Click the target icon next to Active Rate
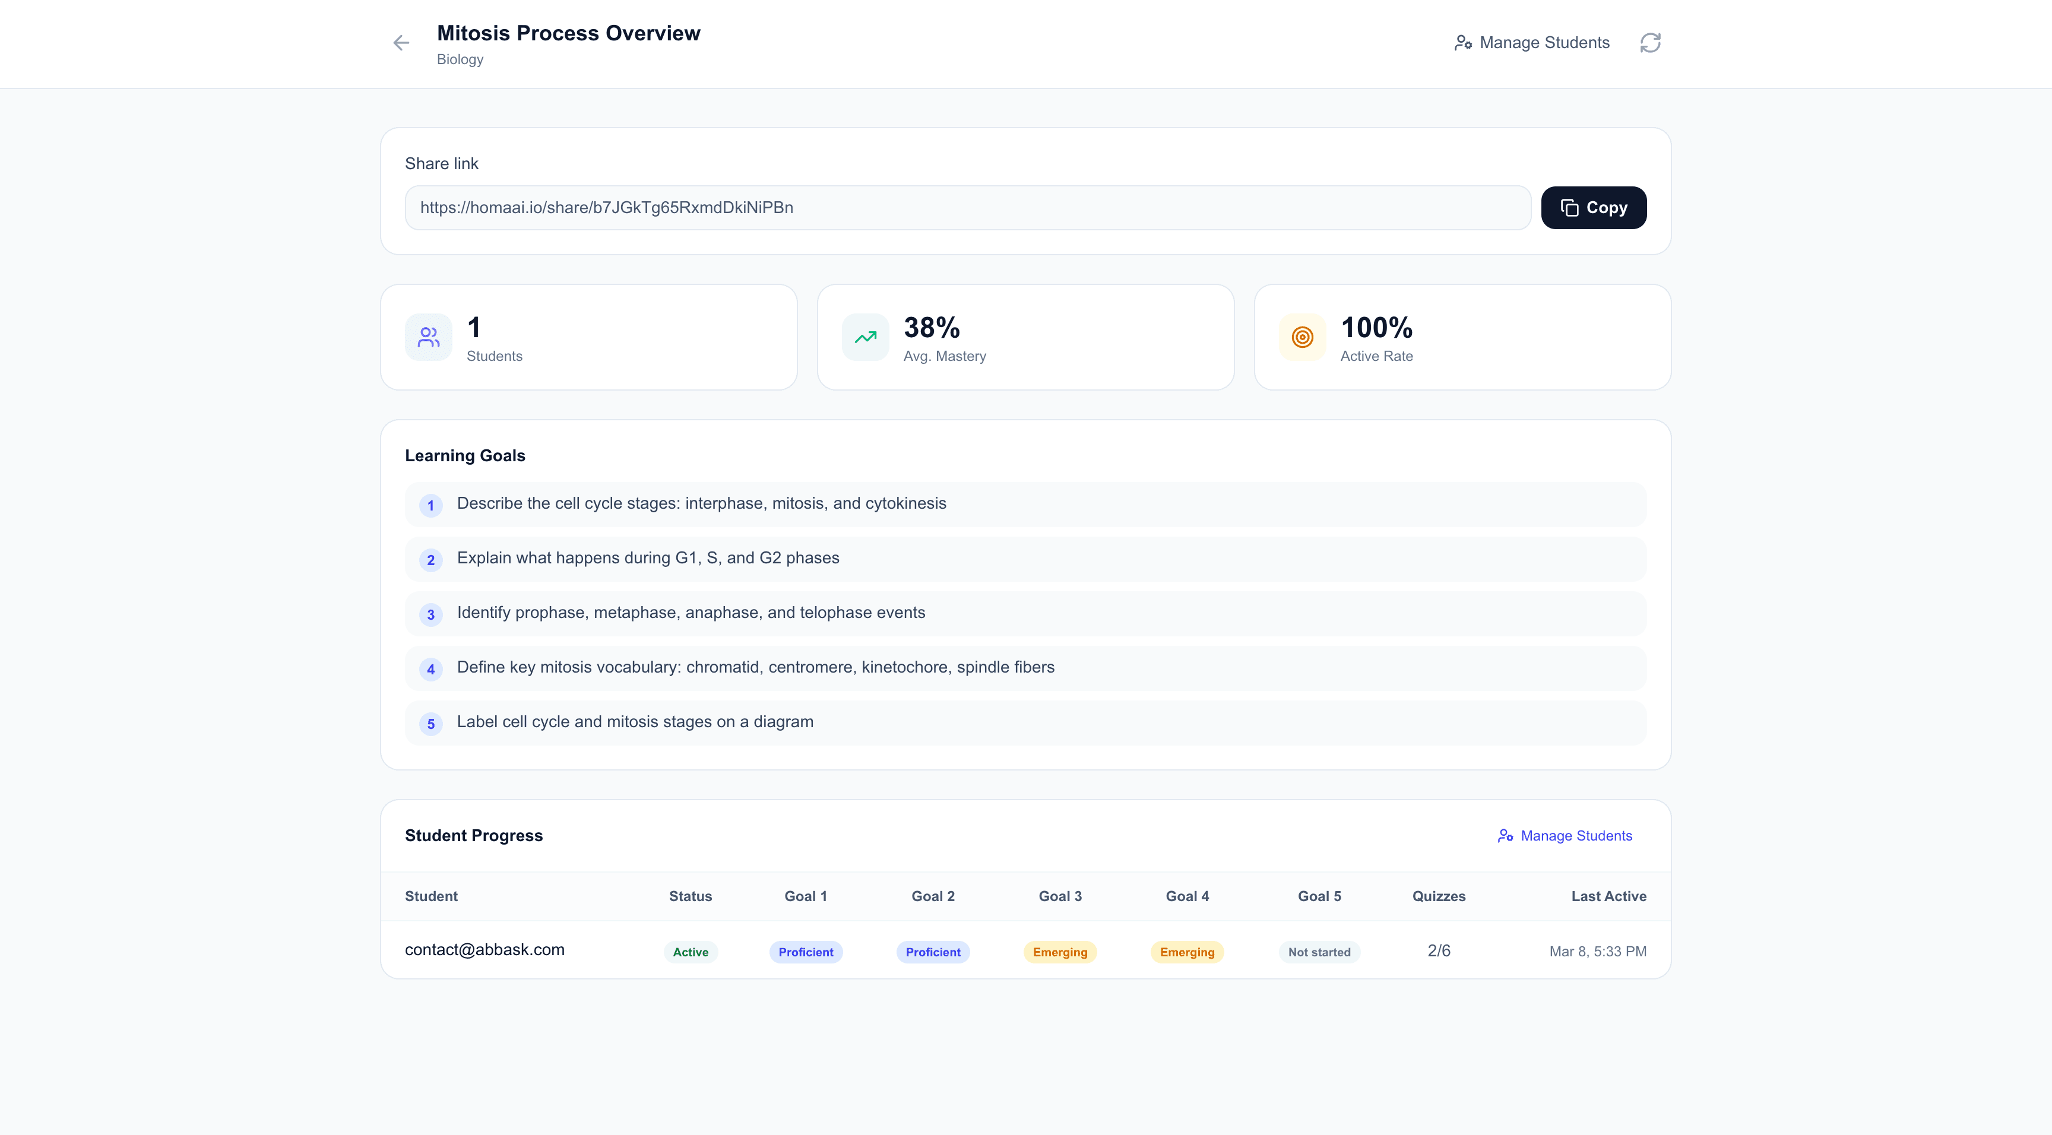2052x1135 pixels. [1301, 337]
